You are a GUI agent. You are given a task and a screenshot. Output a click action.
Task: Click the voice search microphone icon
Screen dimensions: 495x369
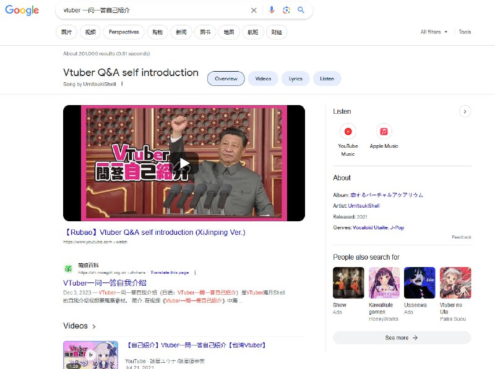[270, 11]
